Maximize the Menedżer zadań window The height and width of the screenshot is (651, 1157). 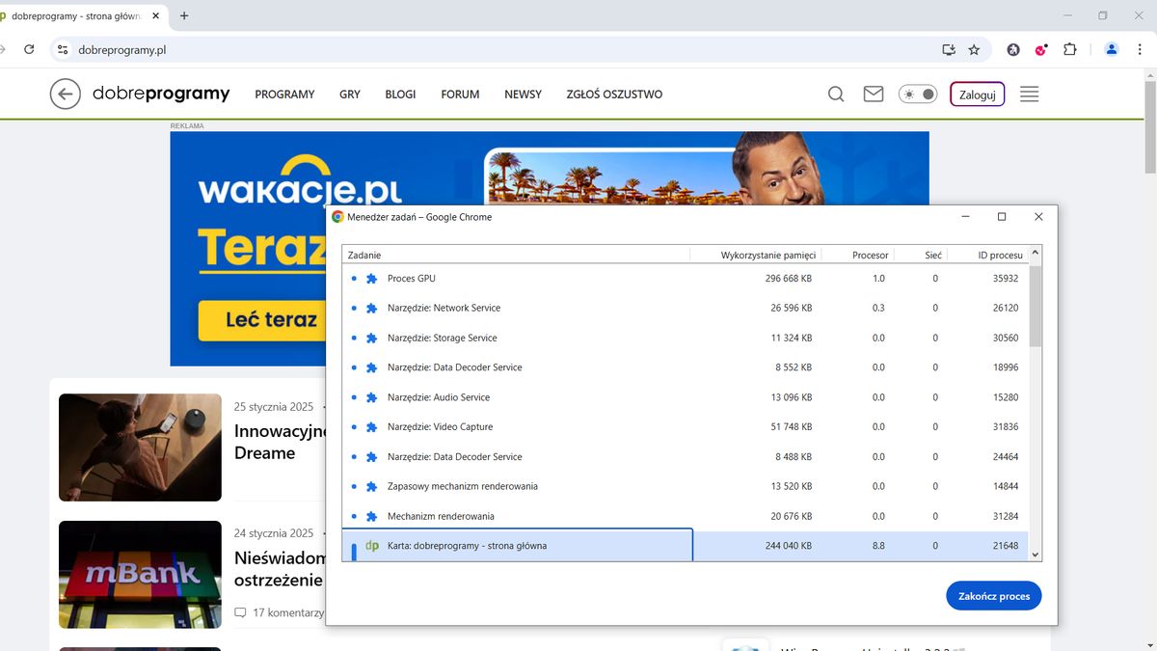[x=1002, y=217]
